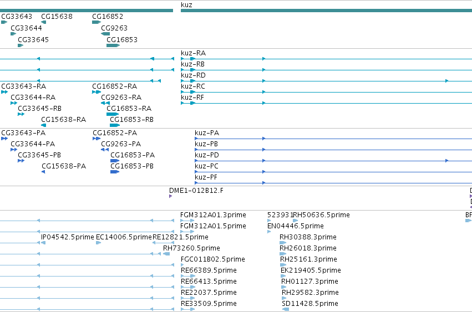Click the CG16853 gene glyph
472x312 pixels.
113,45
